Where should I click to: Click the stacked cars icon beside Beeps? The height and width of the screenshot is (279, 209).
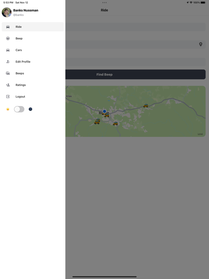8,73
